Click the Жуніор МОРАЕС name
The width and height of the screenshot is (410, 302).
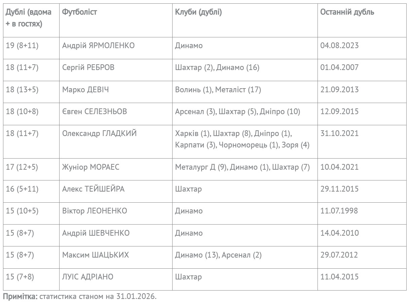(x=91, y=167)
